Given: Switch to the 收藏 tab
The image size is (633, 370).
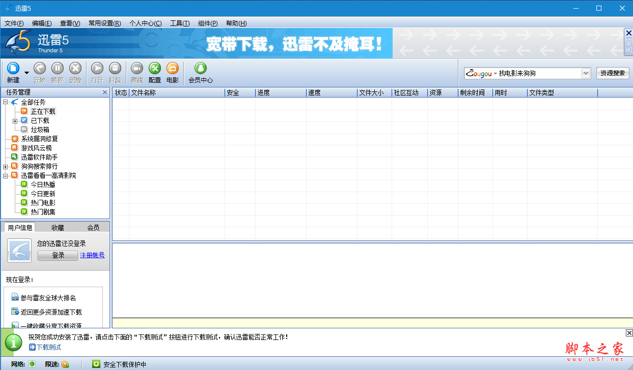Looking at the screenshot, I should (58, 227).
